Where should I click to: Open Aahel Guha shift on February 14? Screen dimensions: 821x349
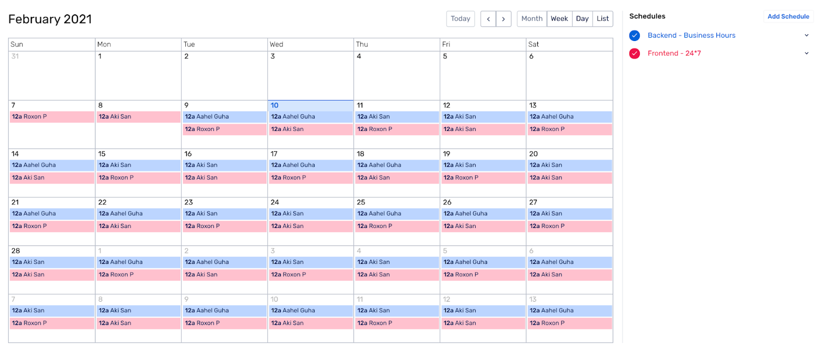coord(52,165)
